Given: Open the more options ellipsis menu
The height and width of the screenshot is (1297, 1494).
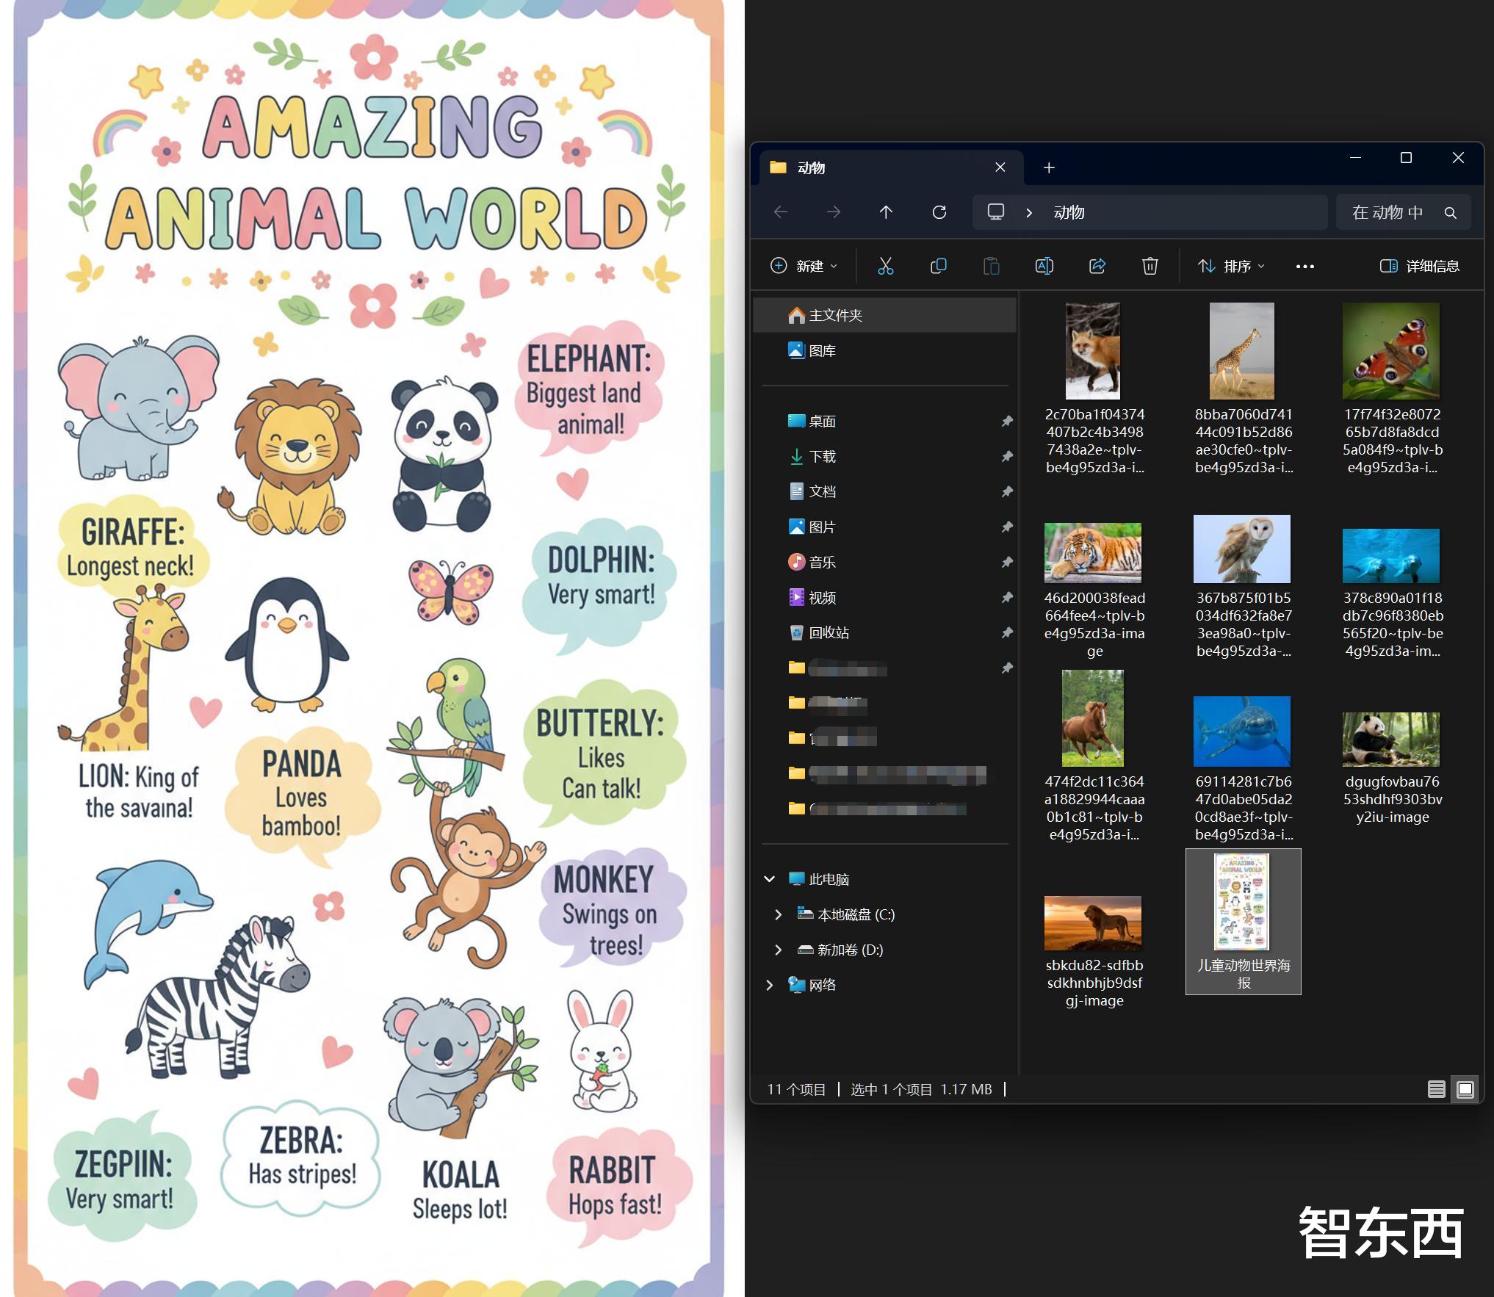Looking at the screenshot, I should (x=1304, y=267).
